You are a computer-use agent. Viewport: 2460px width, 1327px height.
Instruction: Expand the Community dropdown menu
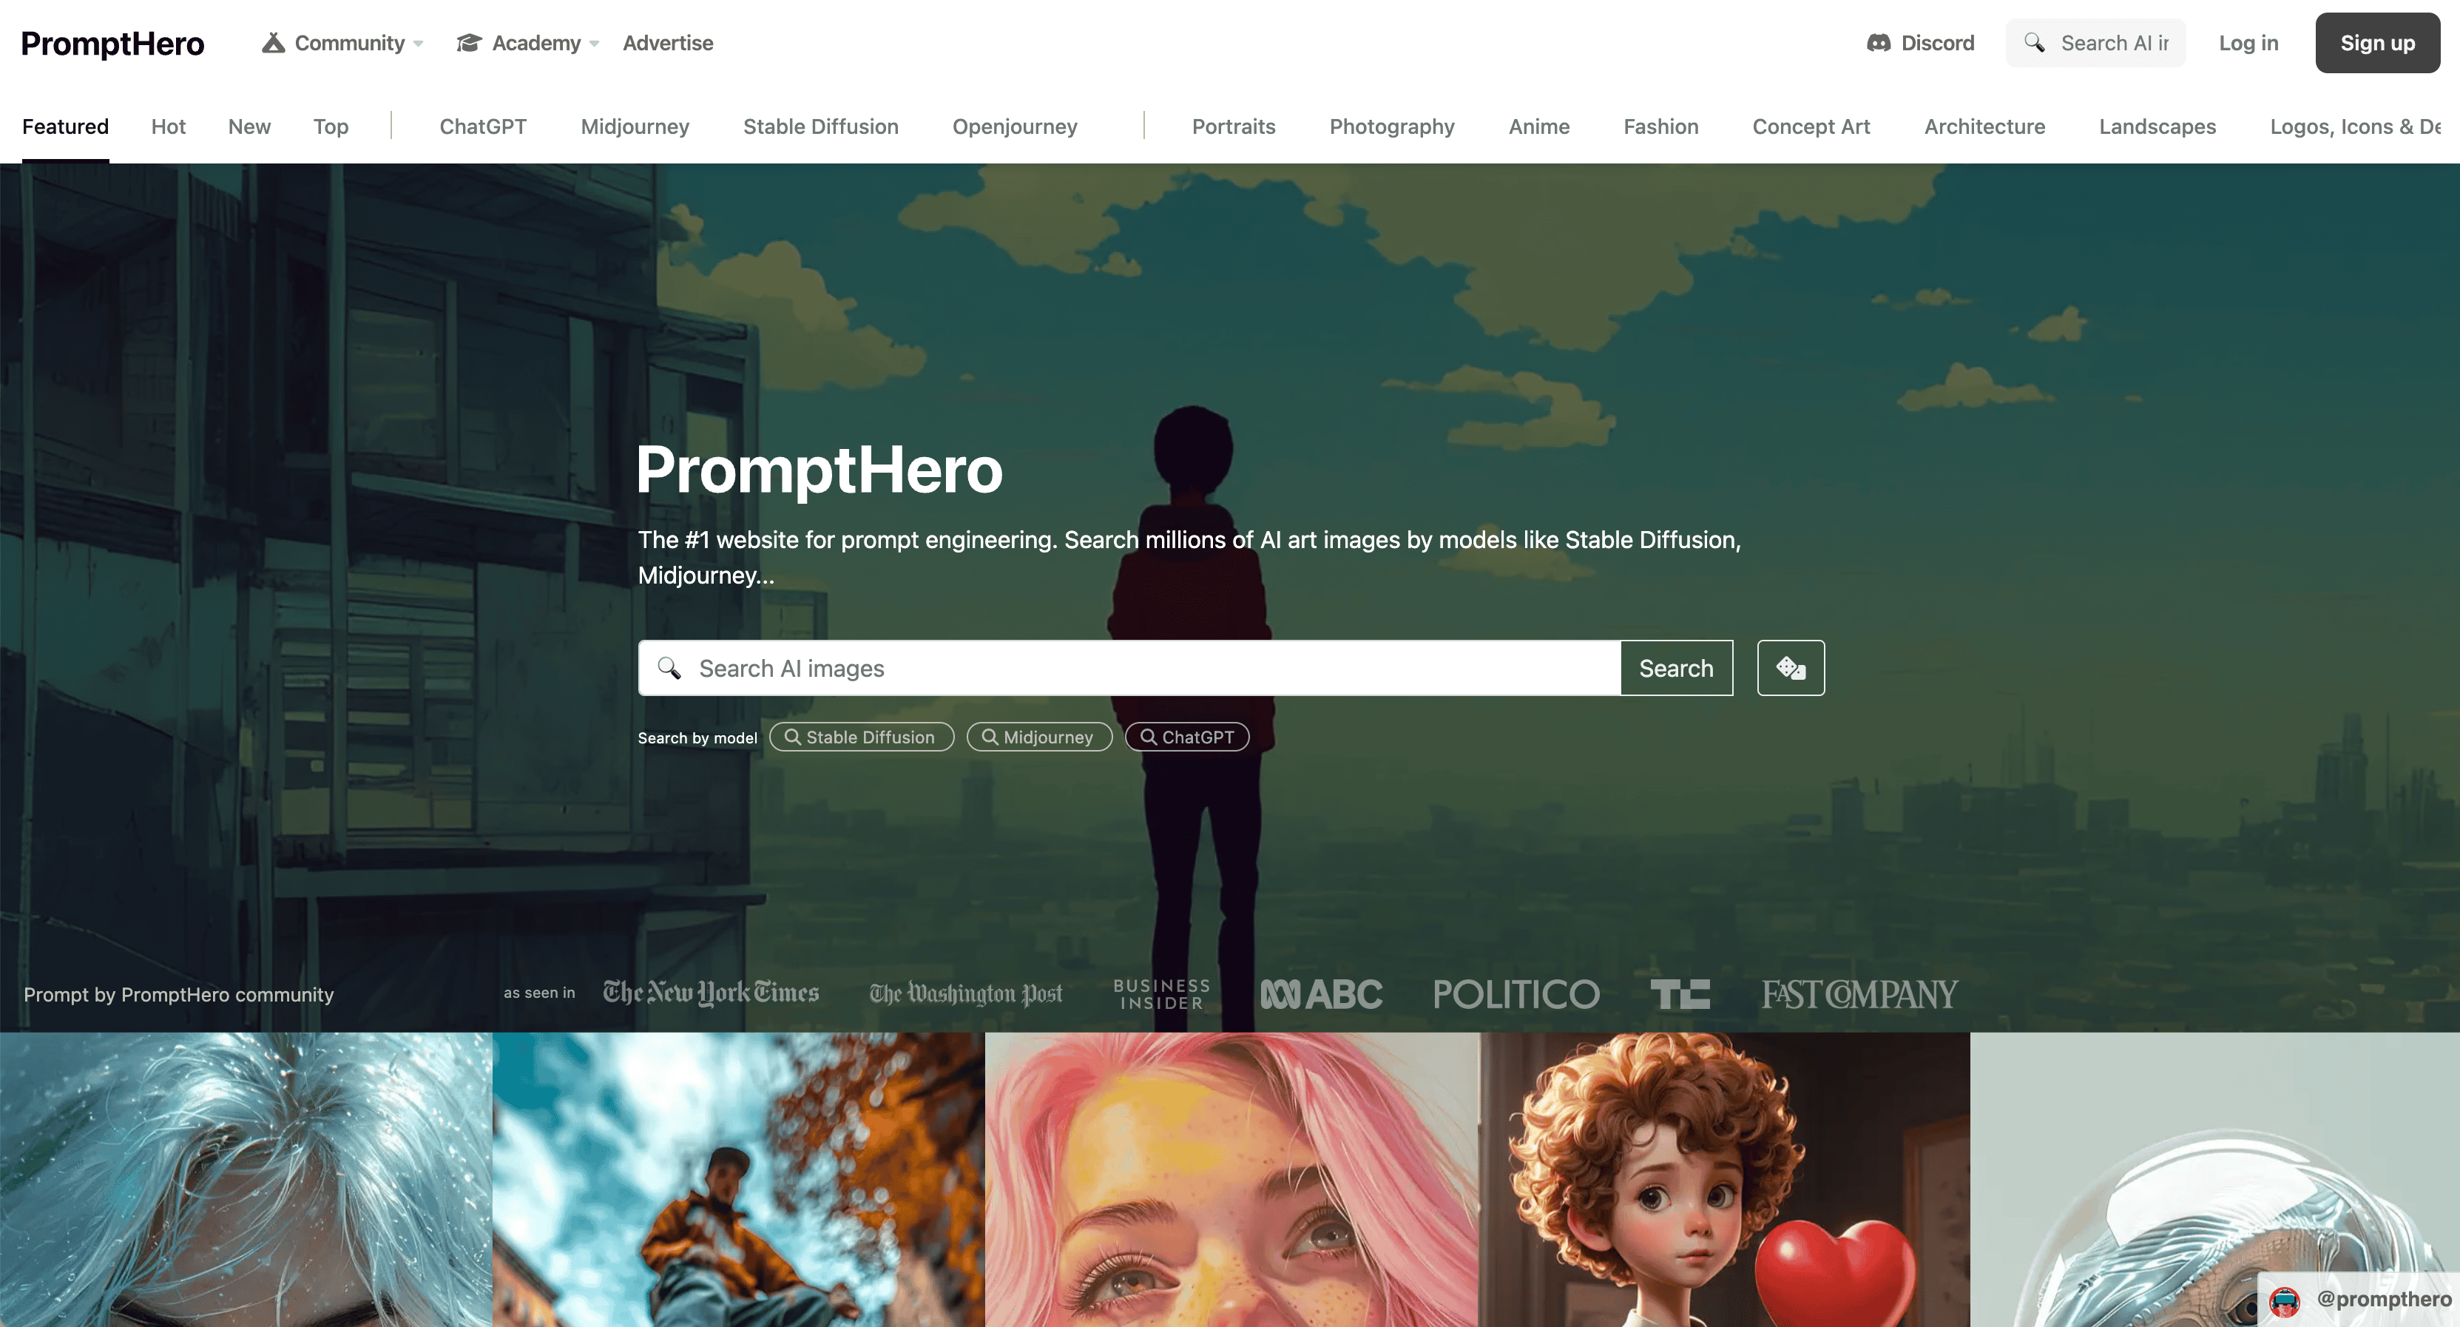coord(419,44)
